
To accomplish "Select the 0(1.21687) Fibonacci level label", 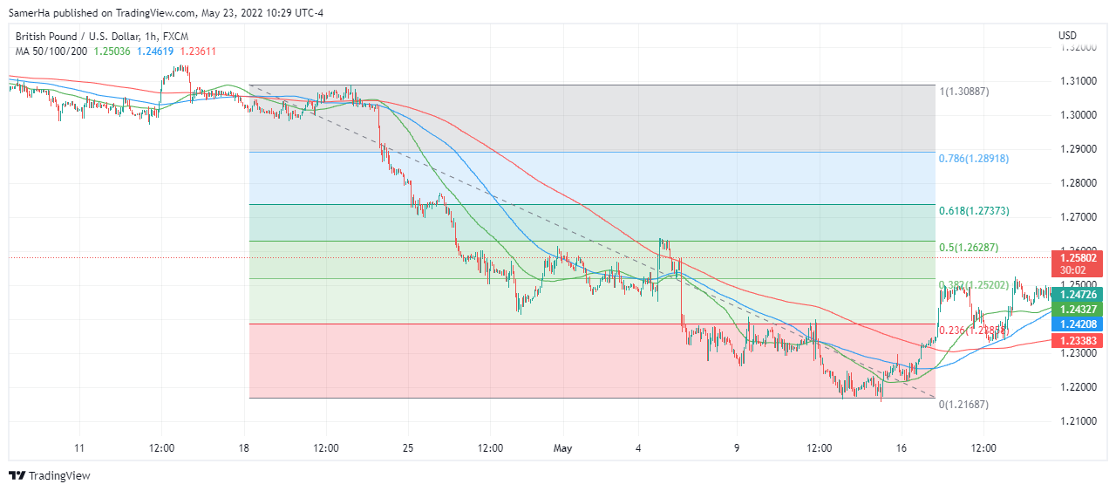I will [965, 405].
